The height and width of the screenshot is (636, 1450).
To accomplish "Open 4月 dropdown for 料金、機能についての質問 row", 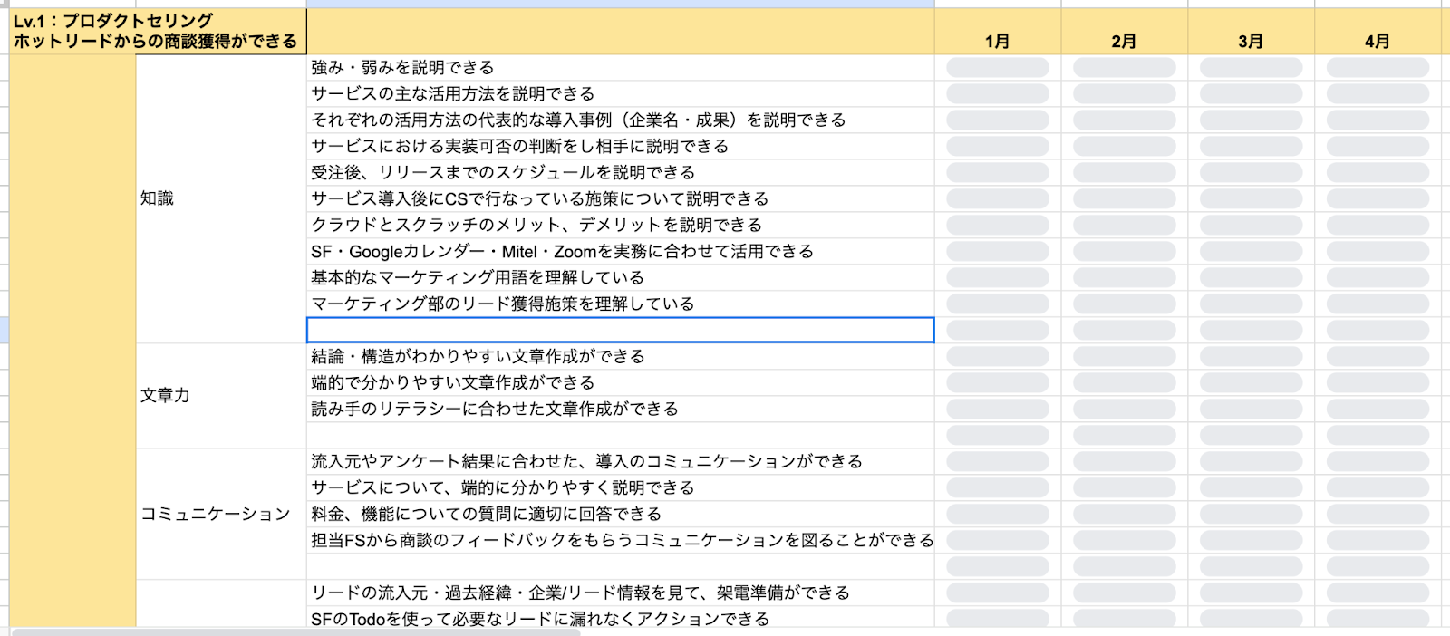I will tap(1378, 515).
